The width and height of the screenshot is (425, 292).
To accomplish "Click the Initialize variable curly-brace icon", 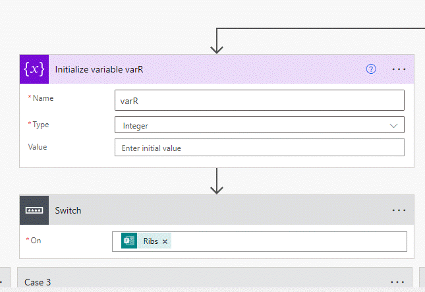I will 34,69.
